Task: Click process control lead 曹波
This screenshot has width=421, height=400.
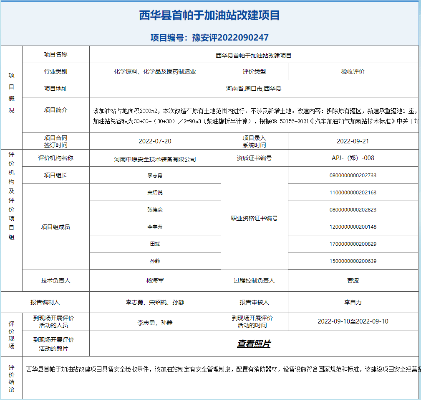Action: tap(353, 280)
